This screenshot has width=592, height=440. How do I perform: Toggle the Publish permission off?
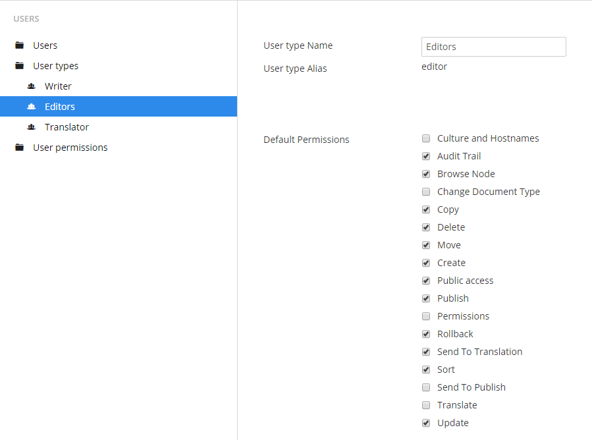click(426, 298)
